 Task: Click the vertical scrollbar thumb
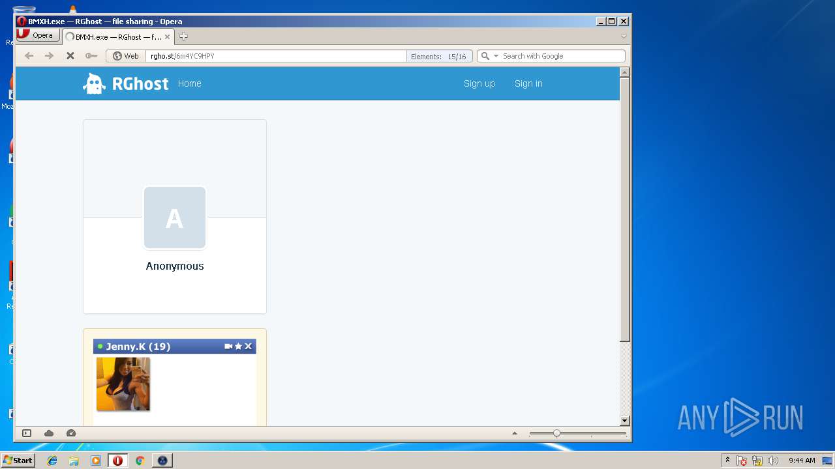624,210
